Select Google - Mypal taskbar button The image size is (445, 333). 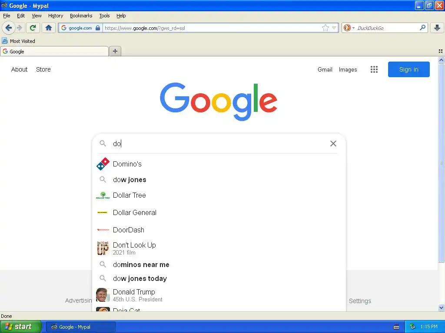point(80,327)
